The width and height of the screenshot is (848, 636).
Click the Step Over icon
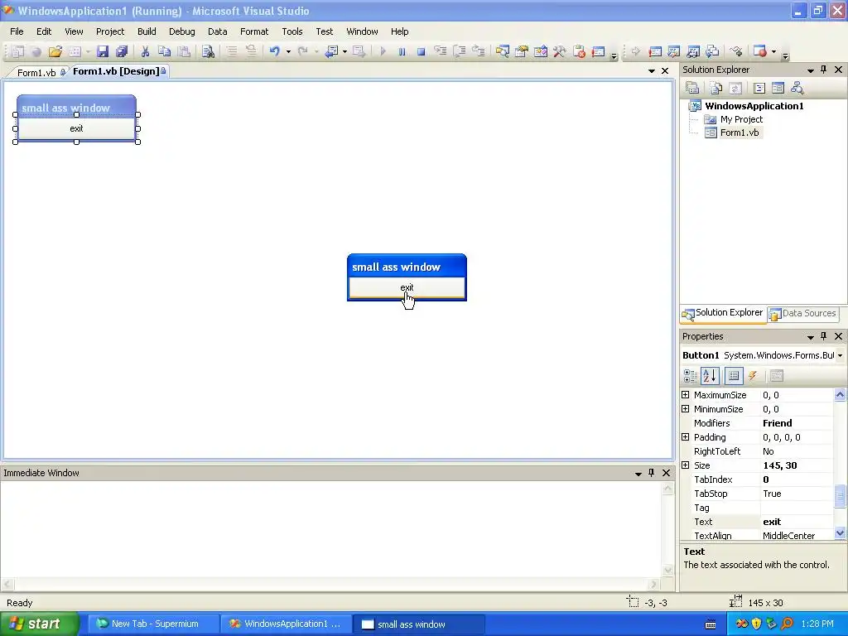pos(460,52)
